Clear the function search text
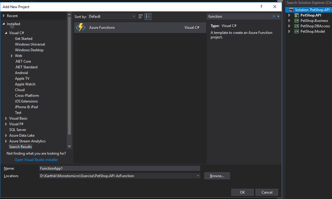The image size is (332, 199). tap(274, 16)
